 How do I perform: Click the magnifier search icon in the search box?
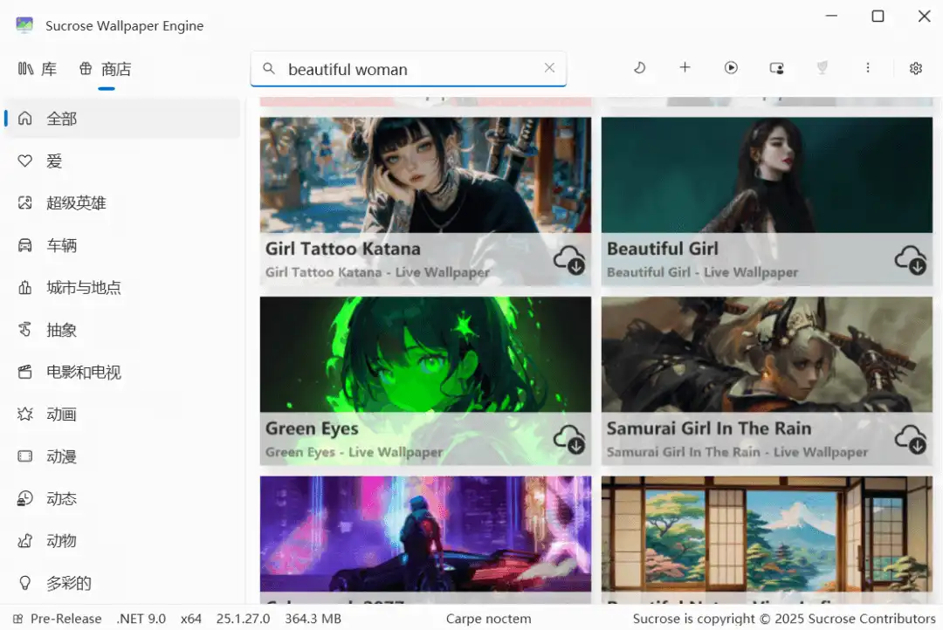click(269, 69)
